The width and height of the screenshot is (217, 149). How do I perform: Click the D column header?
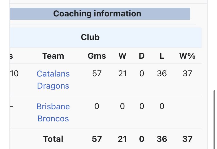coord(142,56)
